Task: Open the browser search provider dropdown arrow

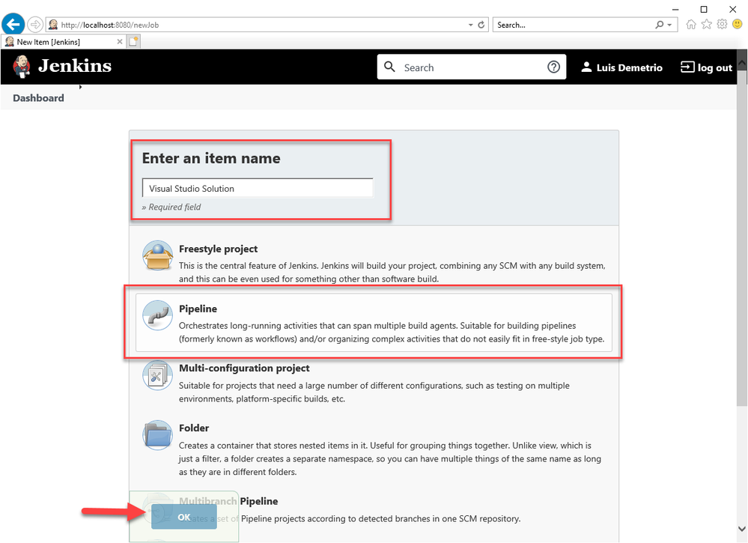Action: [670, 25]
